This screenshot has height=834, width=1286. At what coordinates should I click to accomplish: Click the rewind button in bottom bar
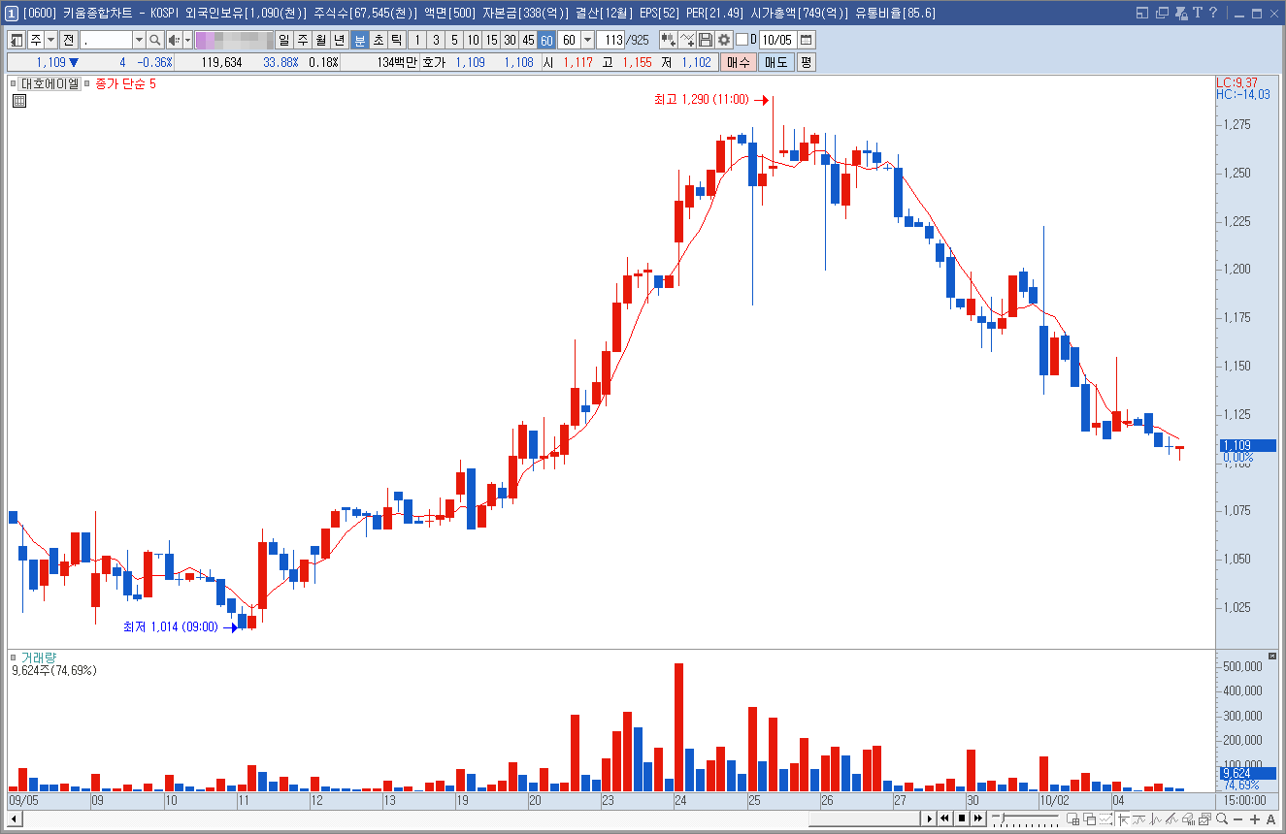[x=945, y=818]
